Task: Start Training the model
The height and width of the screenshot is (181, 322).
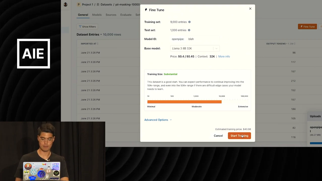Action: 239,136
